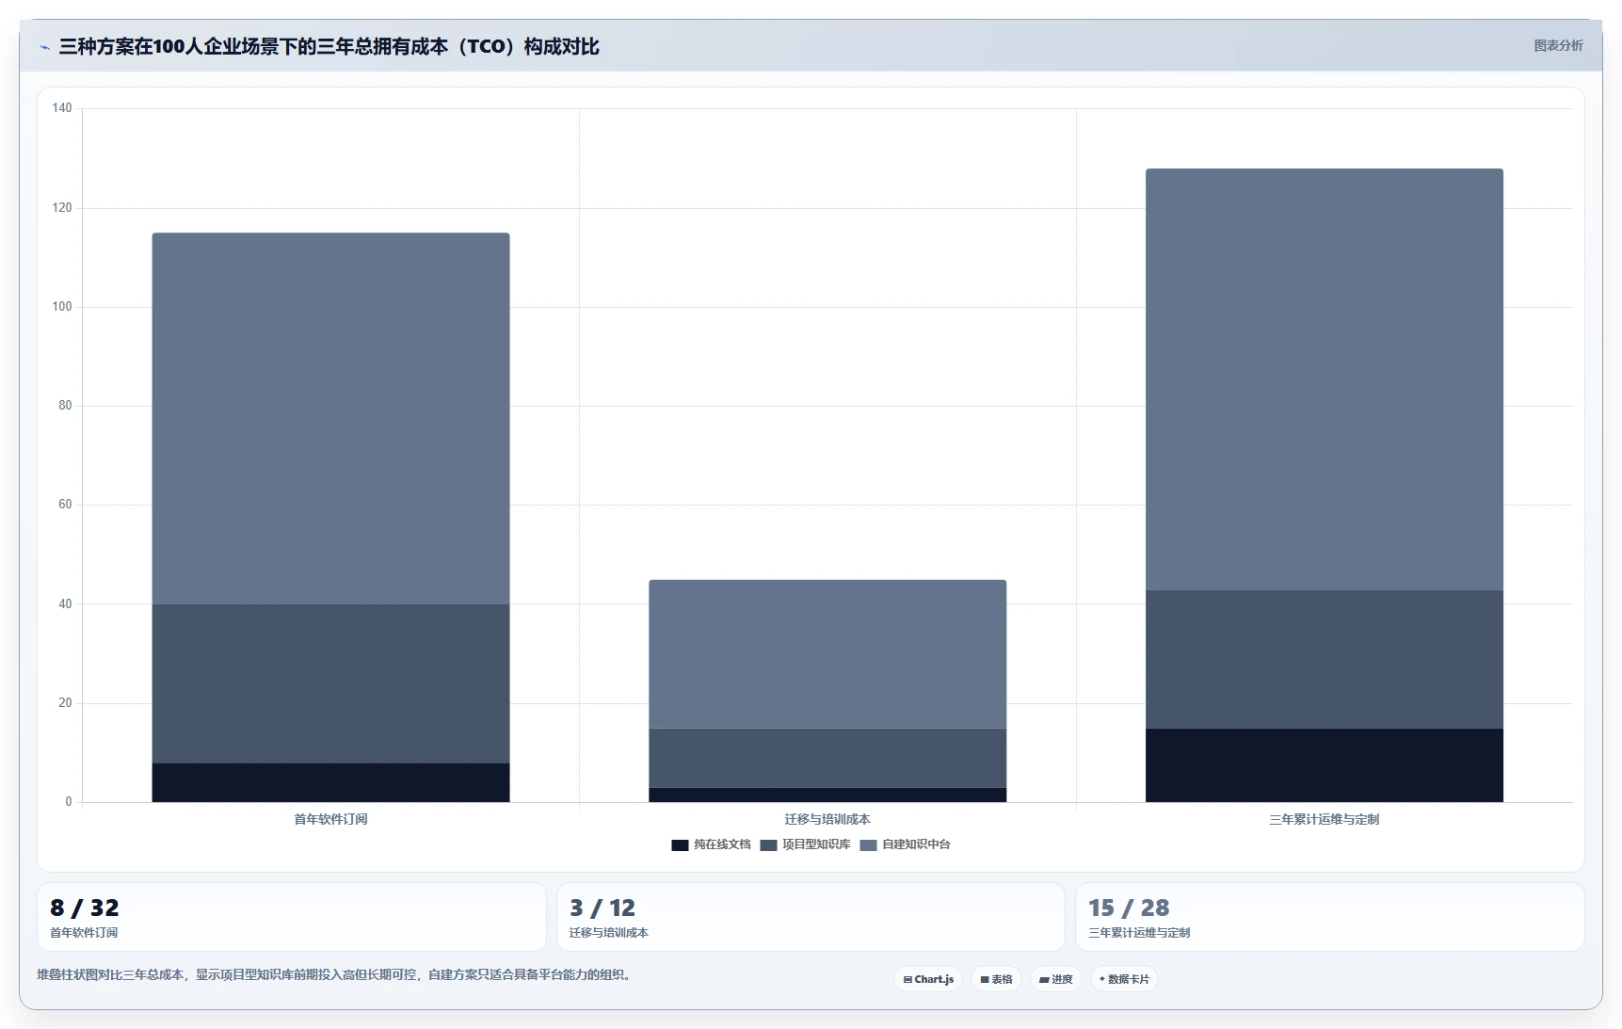Viewport: 1622px width, 1029px height.
Task: Click the 进度 tag pill
Action: (x=1055, y=979)
